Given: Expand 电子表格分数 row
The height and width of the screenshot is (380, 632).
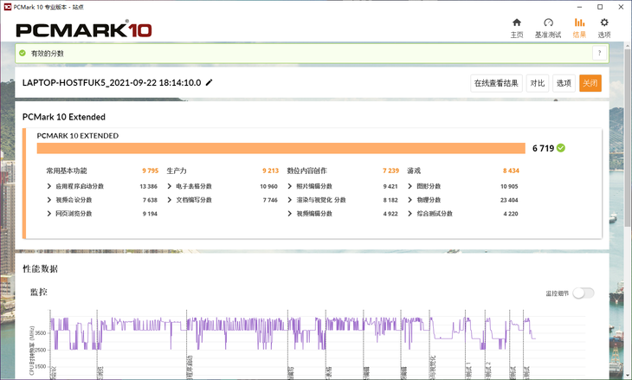Looking at the screenshot, I should pyautogui.click(x=170, y=186).
